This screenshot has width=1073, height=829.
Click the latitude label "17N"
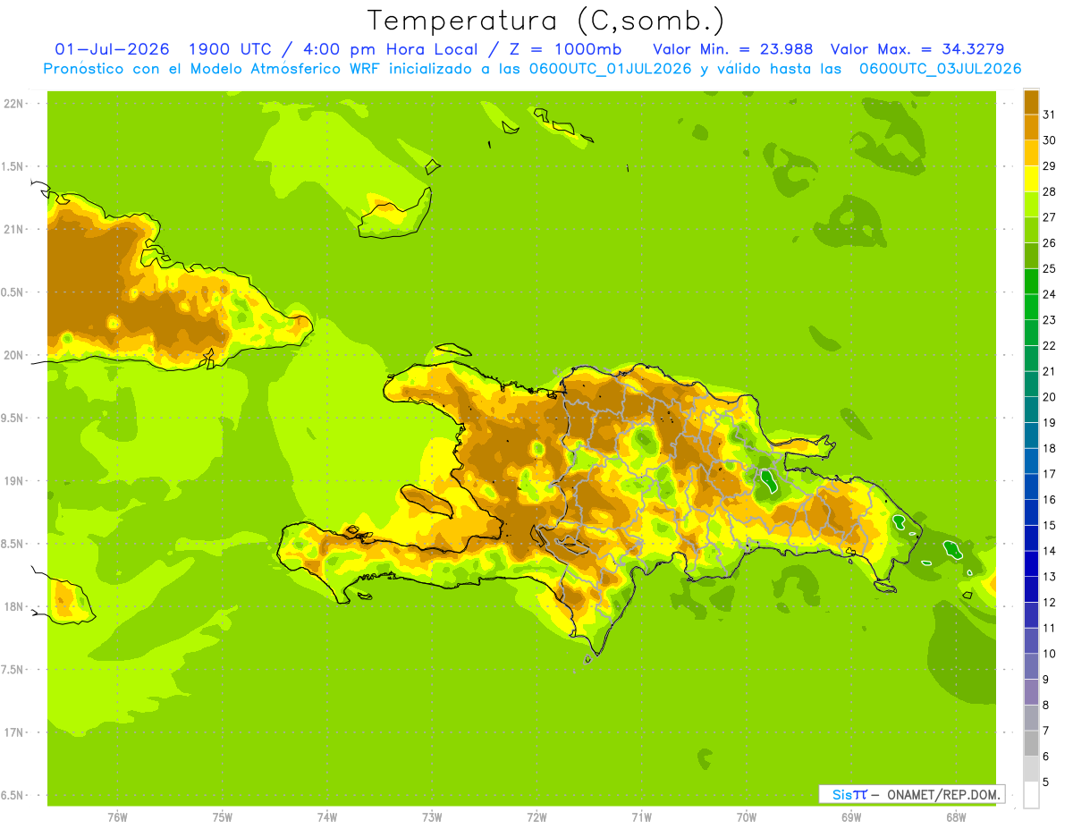click(x=13, y=732)
